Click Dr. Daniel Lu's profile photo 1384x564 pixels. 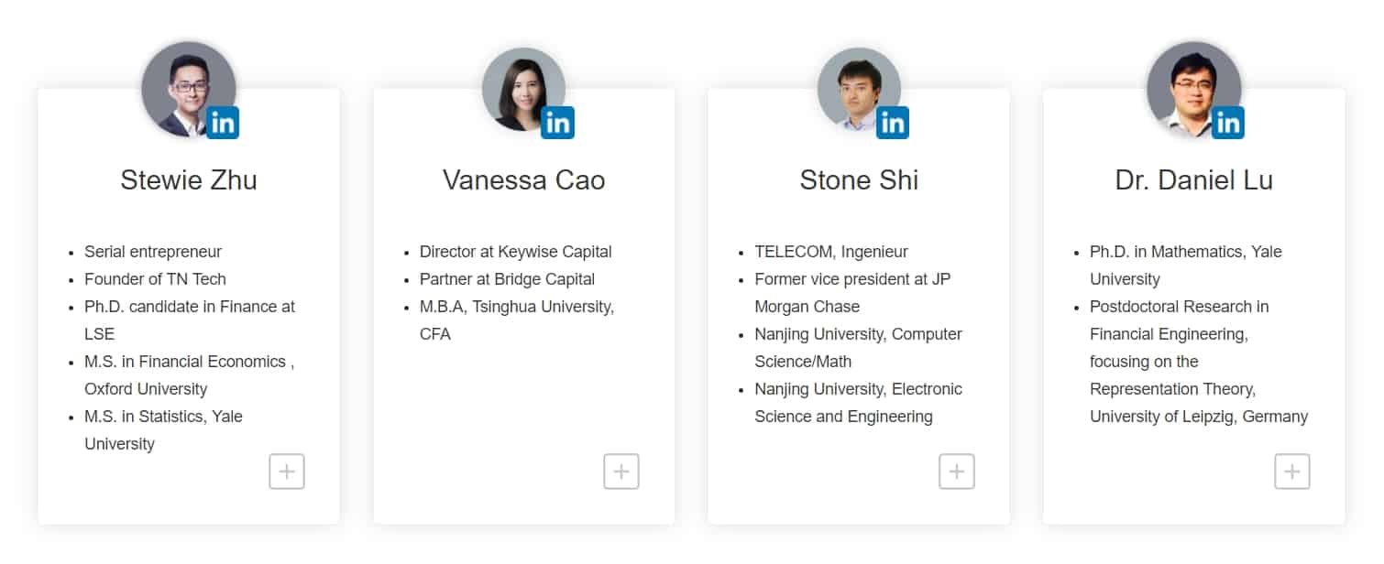1194,89
